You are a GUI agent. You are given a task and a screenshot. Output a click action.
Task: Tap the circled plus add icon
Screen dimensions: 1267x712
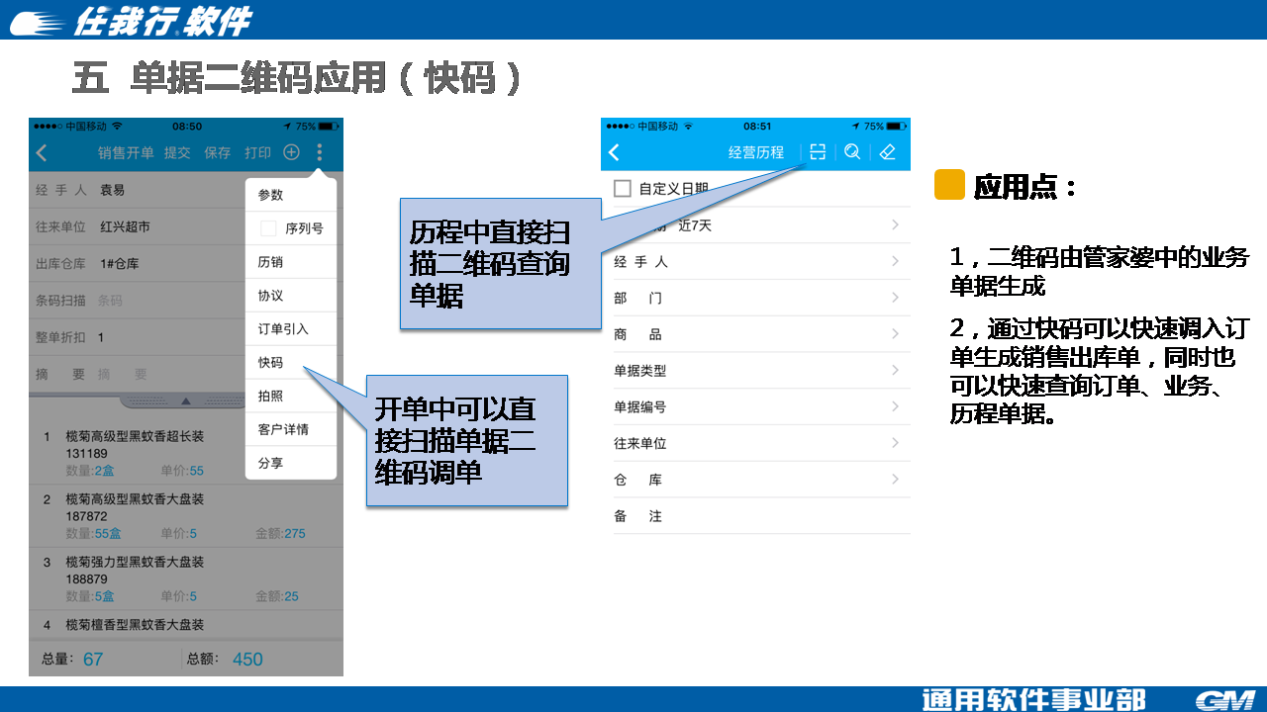tap(291, 152)
